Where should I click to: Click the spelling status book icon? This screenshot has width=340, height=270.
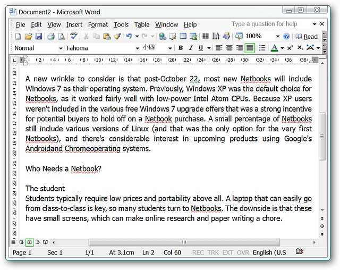point(300,251)
